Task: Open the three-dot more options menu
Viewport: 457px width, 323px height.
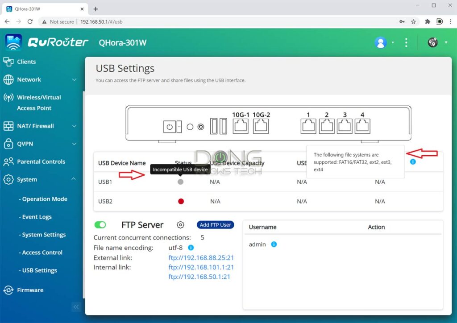Action: 406,42
